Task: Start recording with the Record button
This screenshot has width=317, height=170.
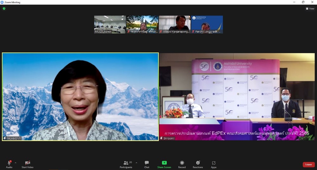Action: (x=182, y=163)
